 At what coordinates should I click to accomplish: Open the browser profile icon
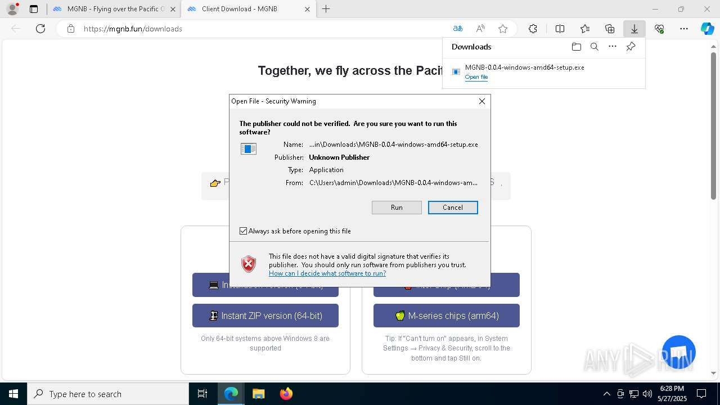point(12,9)
